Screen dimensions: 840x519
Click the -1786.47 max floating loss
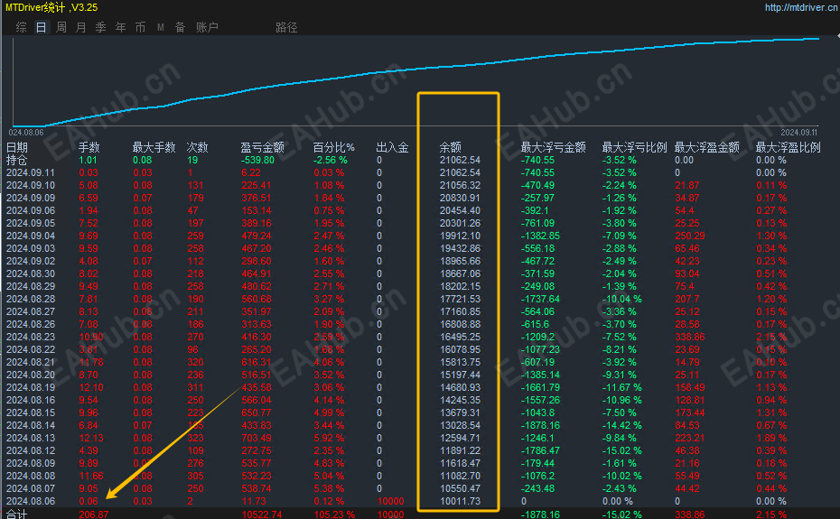[540, 451]
